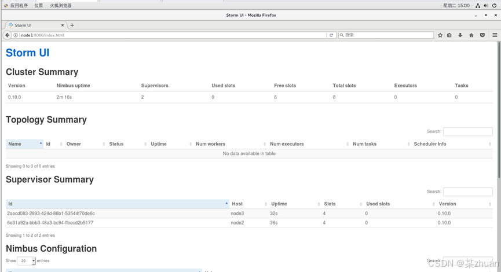Screen dimensions: 501x272
Task: Sort supervisor table by Host column
Action: coord(249,204)
